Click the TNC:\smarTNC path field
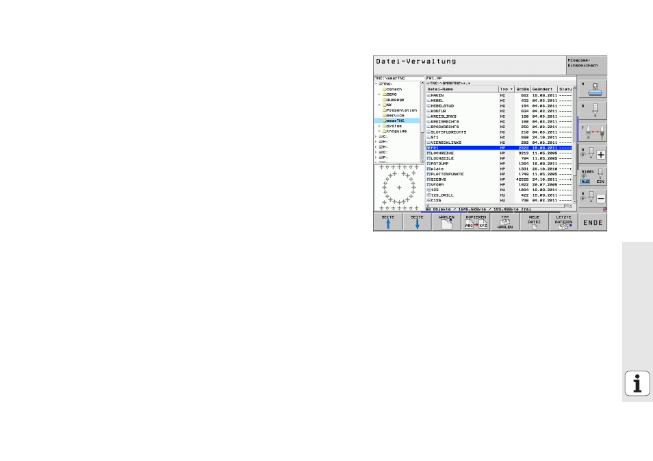The image size is (653, 461). pos(399,78)
